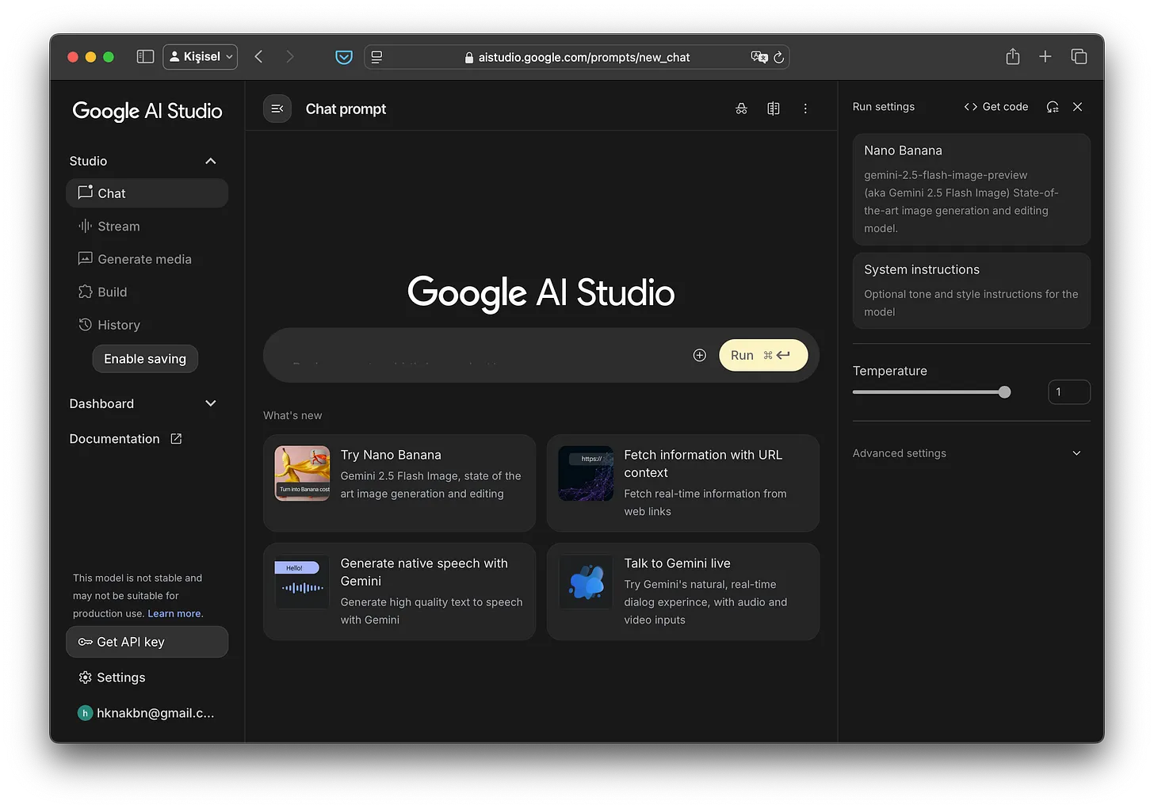This screenshot has height=809, width=1154.
Task: Click the Stream waveform icon in sidebar
Action: coord(85,226)
